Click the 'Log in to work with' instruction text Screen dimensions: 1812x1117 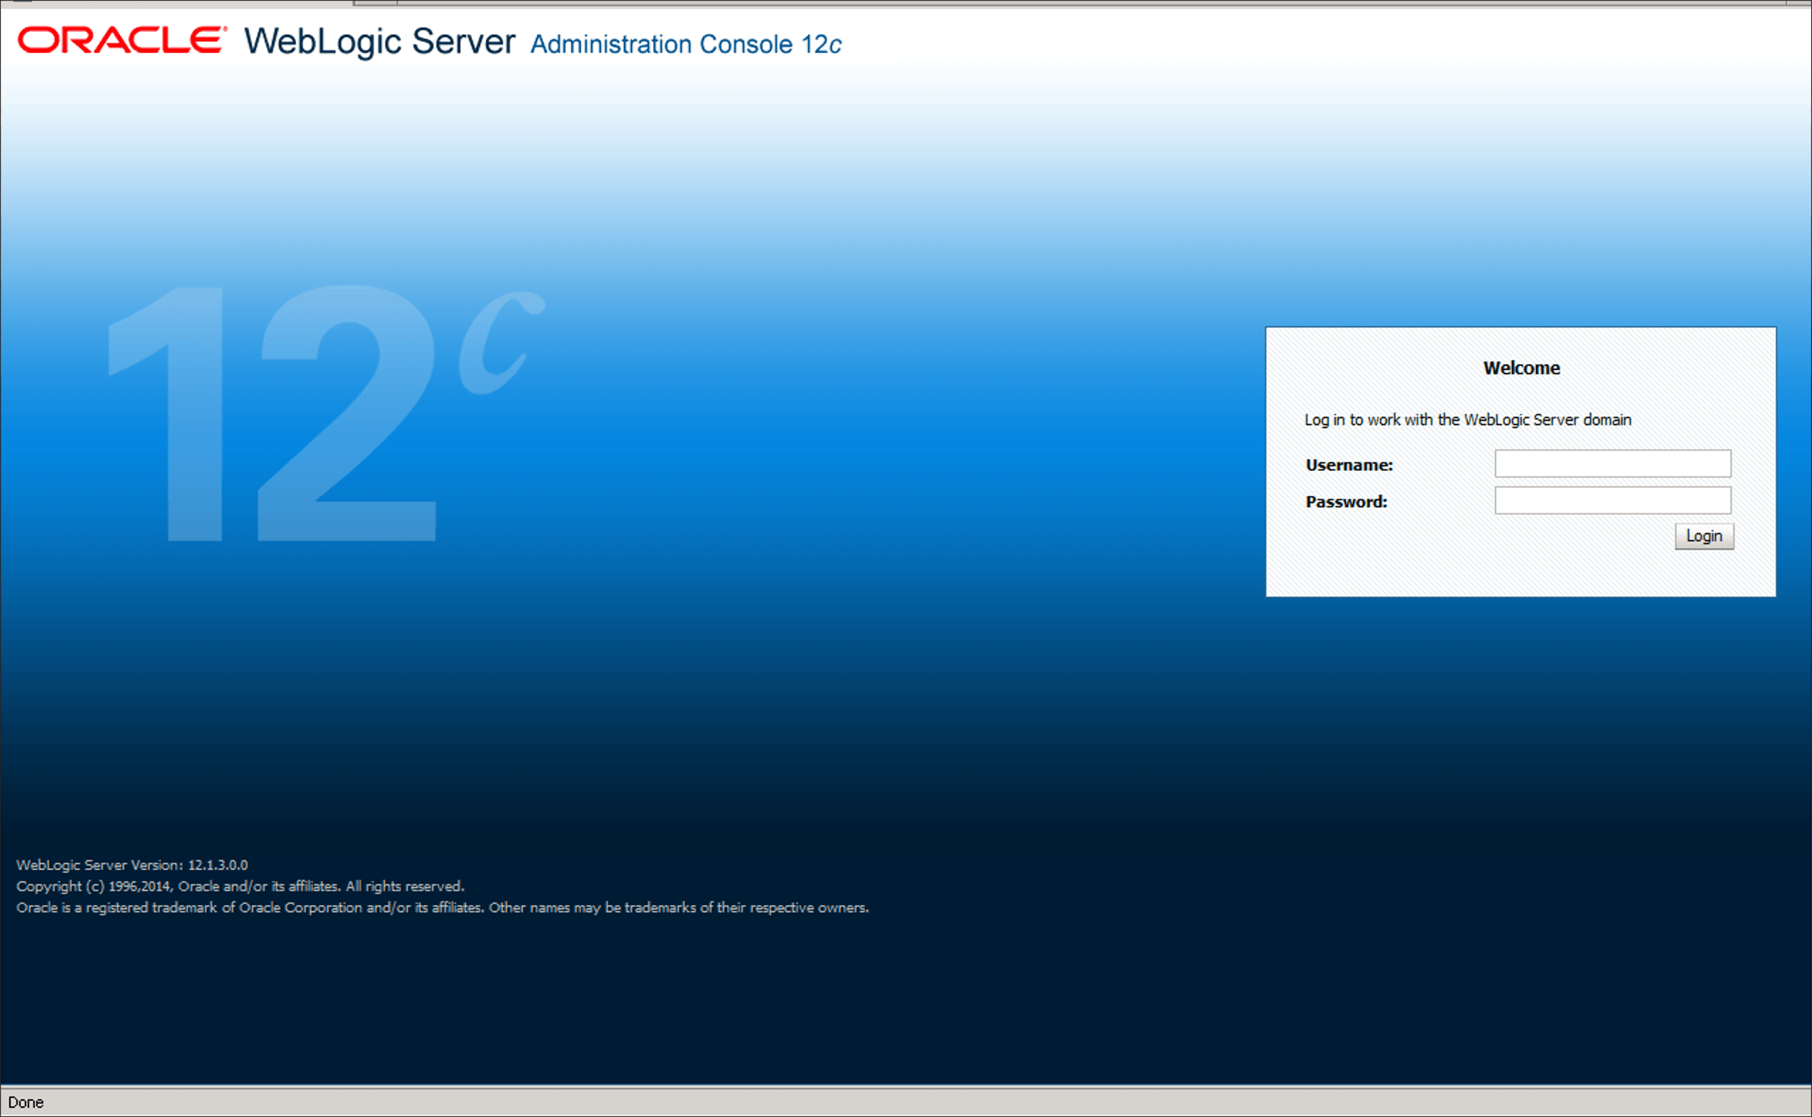[x=1467, y=420]
